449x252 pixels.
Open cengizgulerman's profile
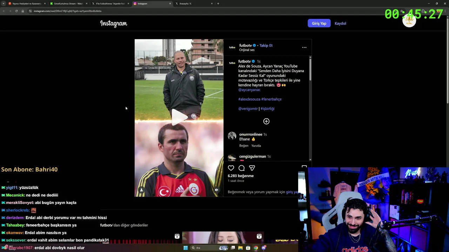click(253, 156)
